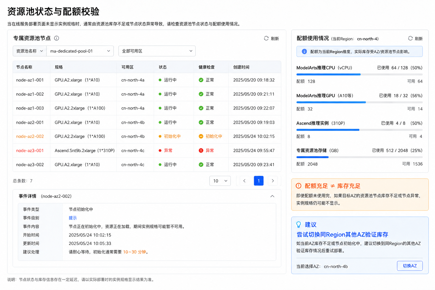Open the 资源池名称 filter type dropdown
This screenshot has width=435, height=290.
[30, 51]
